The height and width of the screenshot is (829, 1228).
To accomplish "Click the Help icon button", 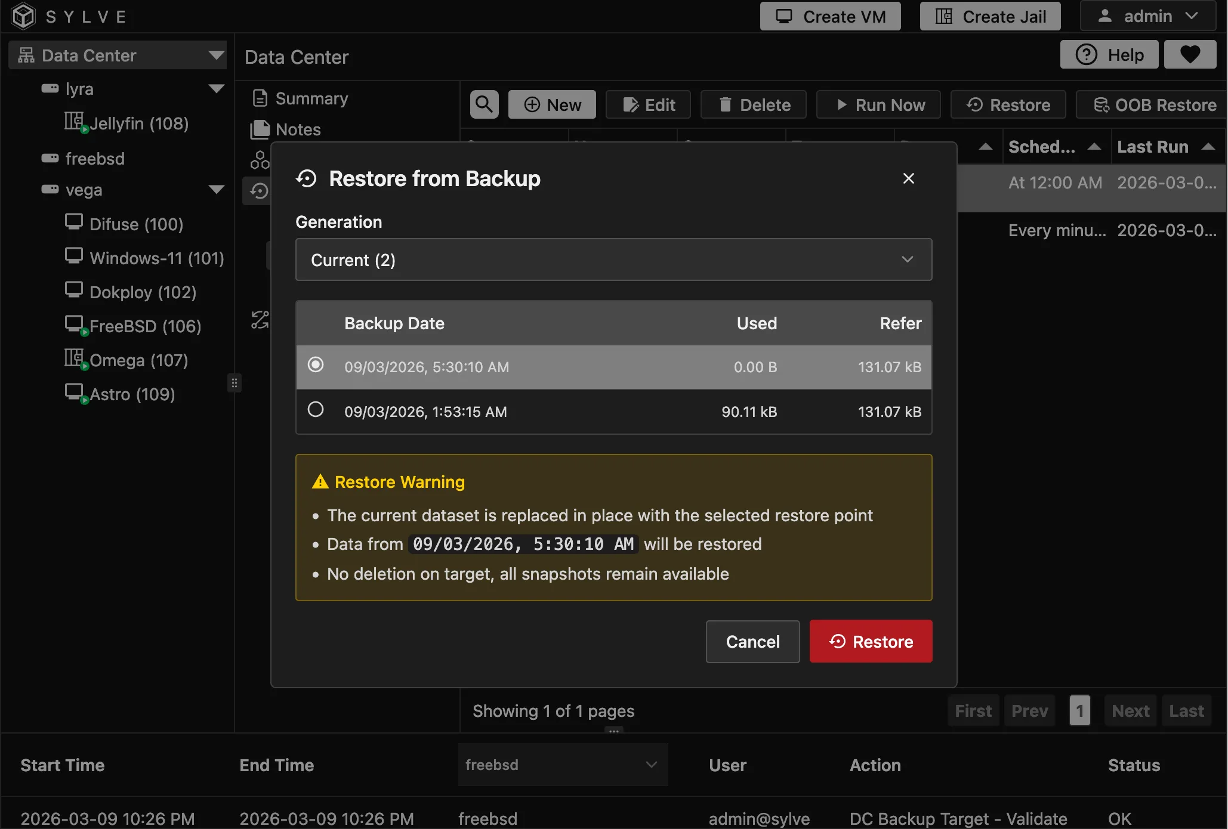I will [x=1087, y=54].
